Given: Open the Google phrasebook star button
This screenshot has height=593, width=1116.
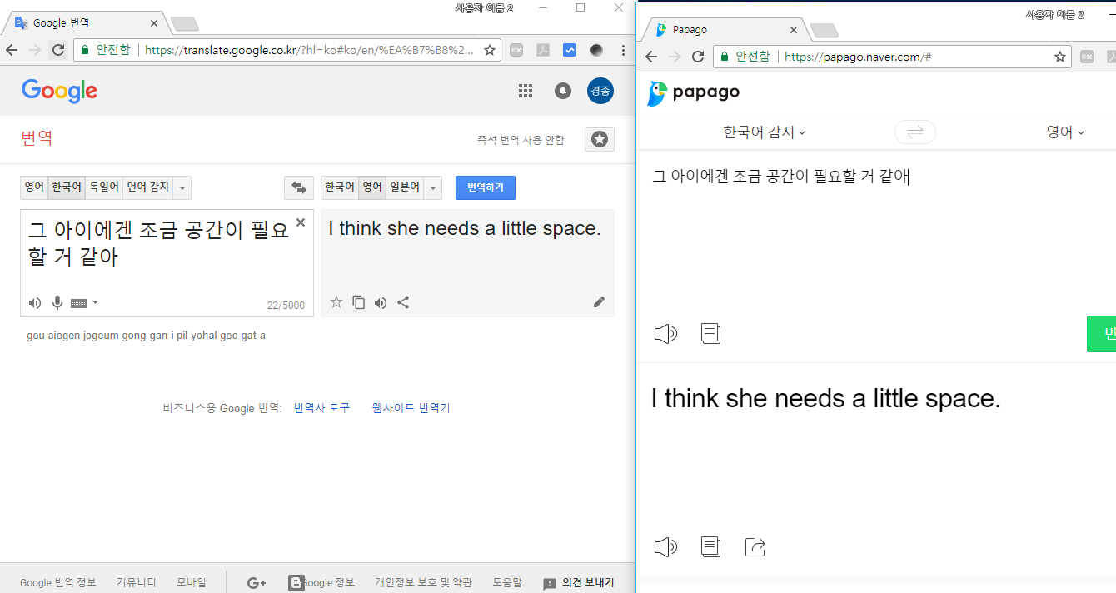Looking at the screenshot, I should (x=600, y=139).
